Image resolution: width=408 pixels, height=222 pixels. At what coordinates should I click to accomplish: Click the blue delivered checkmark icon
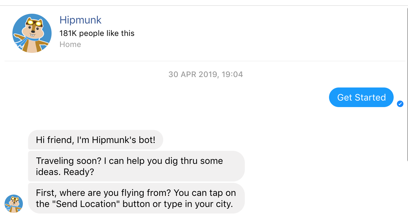[400, 104]
